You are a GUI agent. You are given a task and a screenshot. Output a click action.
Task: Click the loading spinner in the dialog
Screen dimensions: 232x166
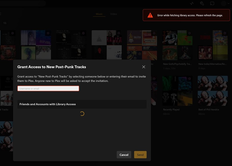[x=82, y=114]
